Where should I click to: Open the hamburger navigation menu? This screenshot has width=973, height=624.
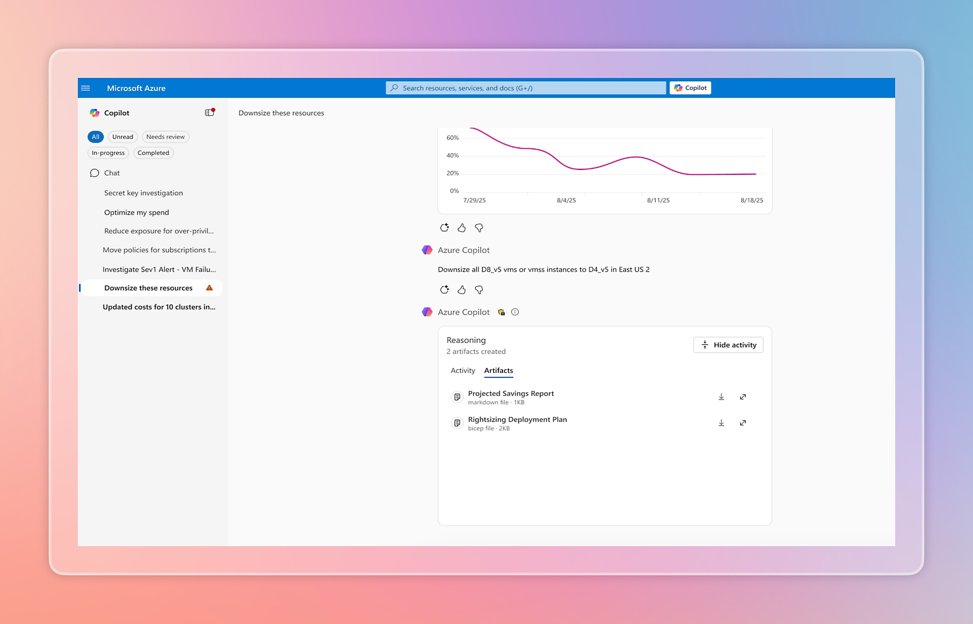click(x=86, y=88)
